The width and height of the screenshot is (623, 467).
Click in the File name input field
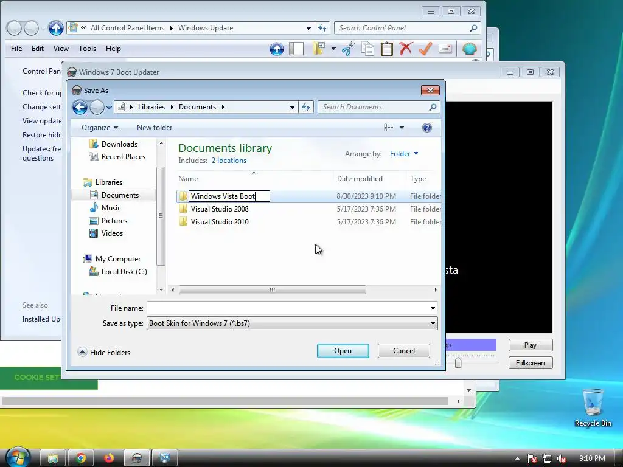pyautogui.click(x=292, y=308)
